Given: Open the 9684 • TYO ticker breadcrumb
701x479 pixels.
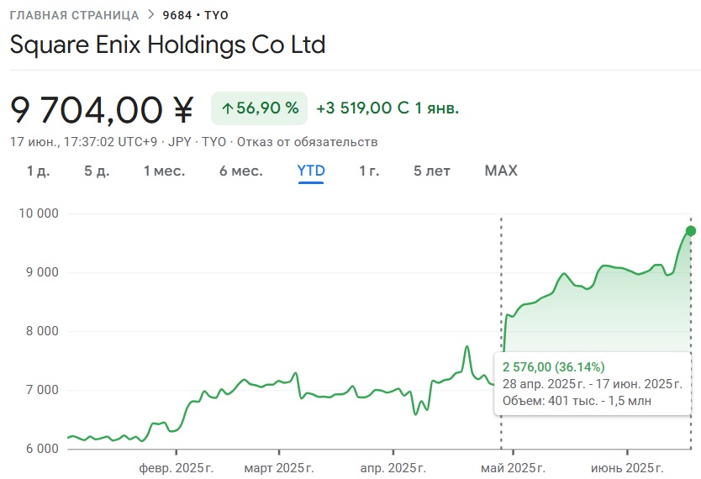Looking at the screenshot, I should tap(195, 15).
